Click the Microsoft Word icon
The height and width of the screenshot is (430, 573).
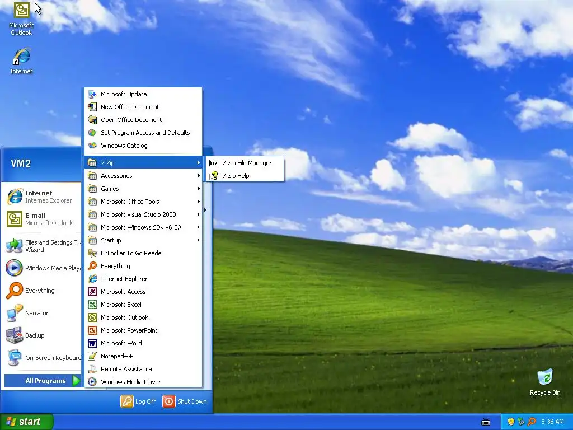[92, 343]
